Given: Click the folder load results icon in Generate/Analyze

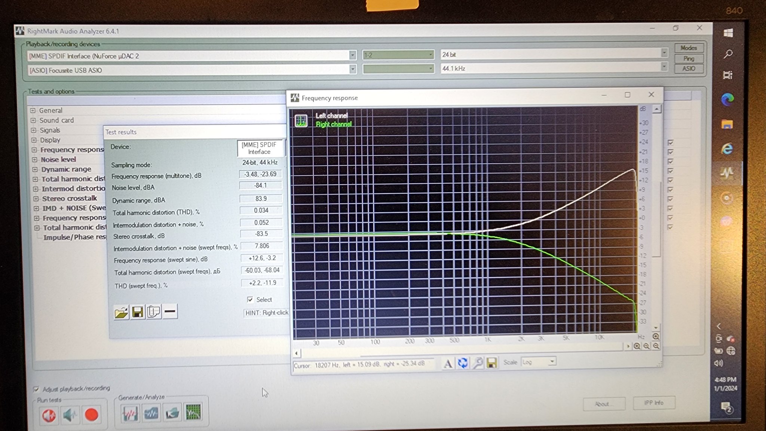Looking at the screenshot, I should point(172,413).
